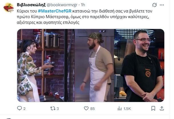Image resolution: width=174 pixels, height=119 pixels.
Task: Open the three-dot More options menu
Action: point(162,5)
